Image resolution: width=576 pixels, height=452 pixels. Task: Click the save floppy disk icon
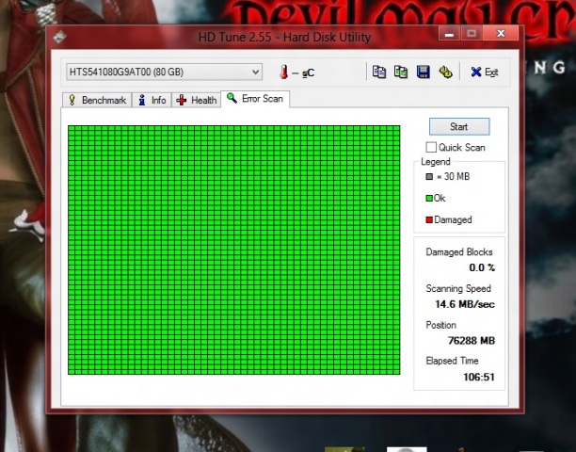pos(423,73)
